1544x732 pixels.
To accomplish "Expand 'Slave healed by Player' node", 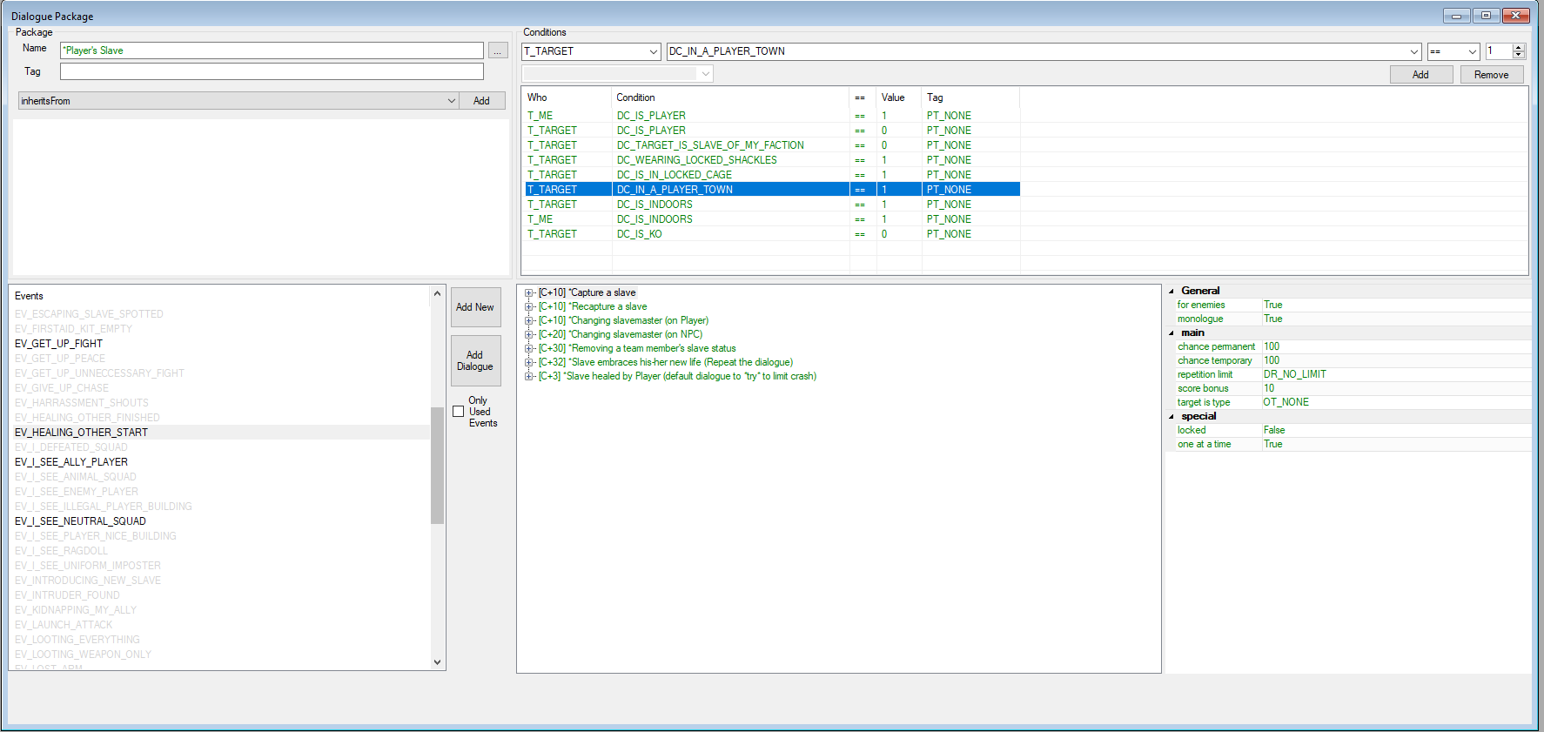I will point(529,377).
